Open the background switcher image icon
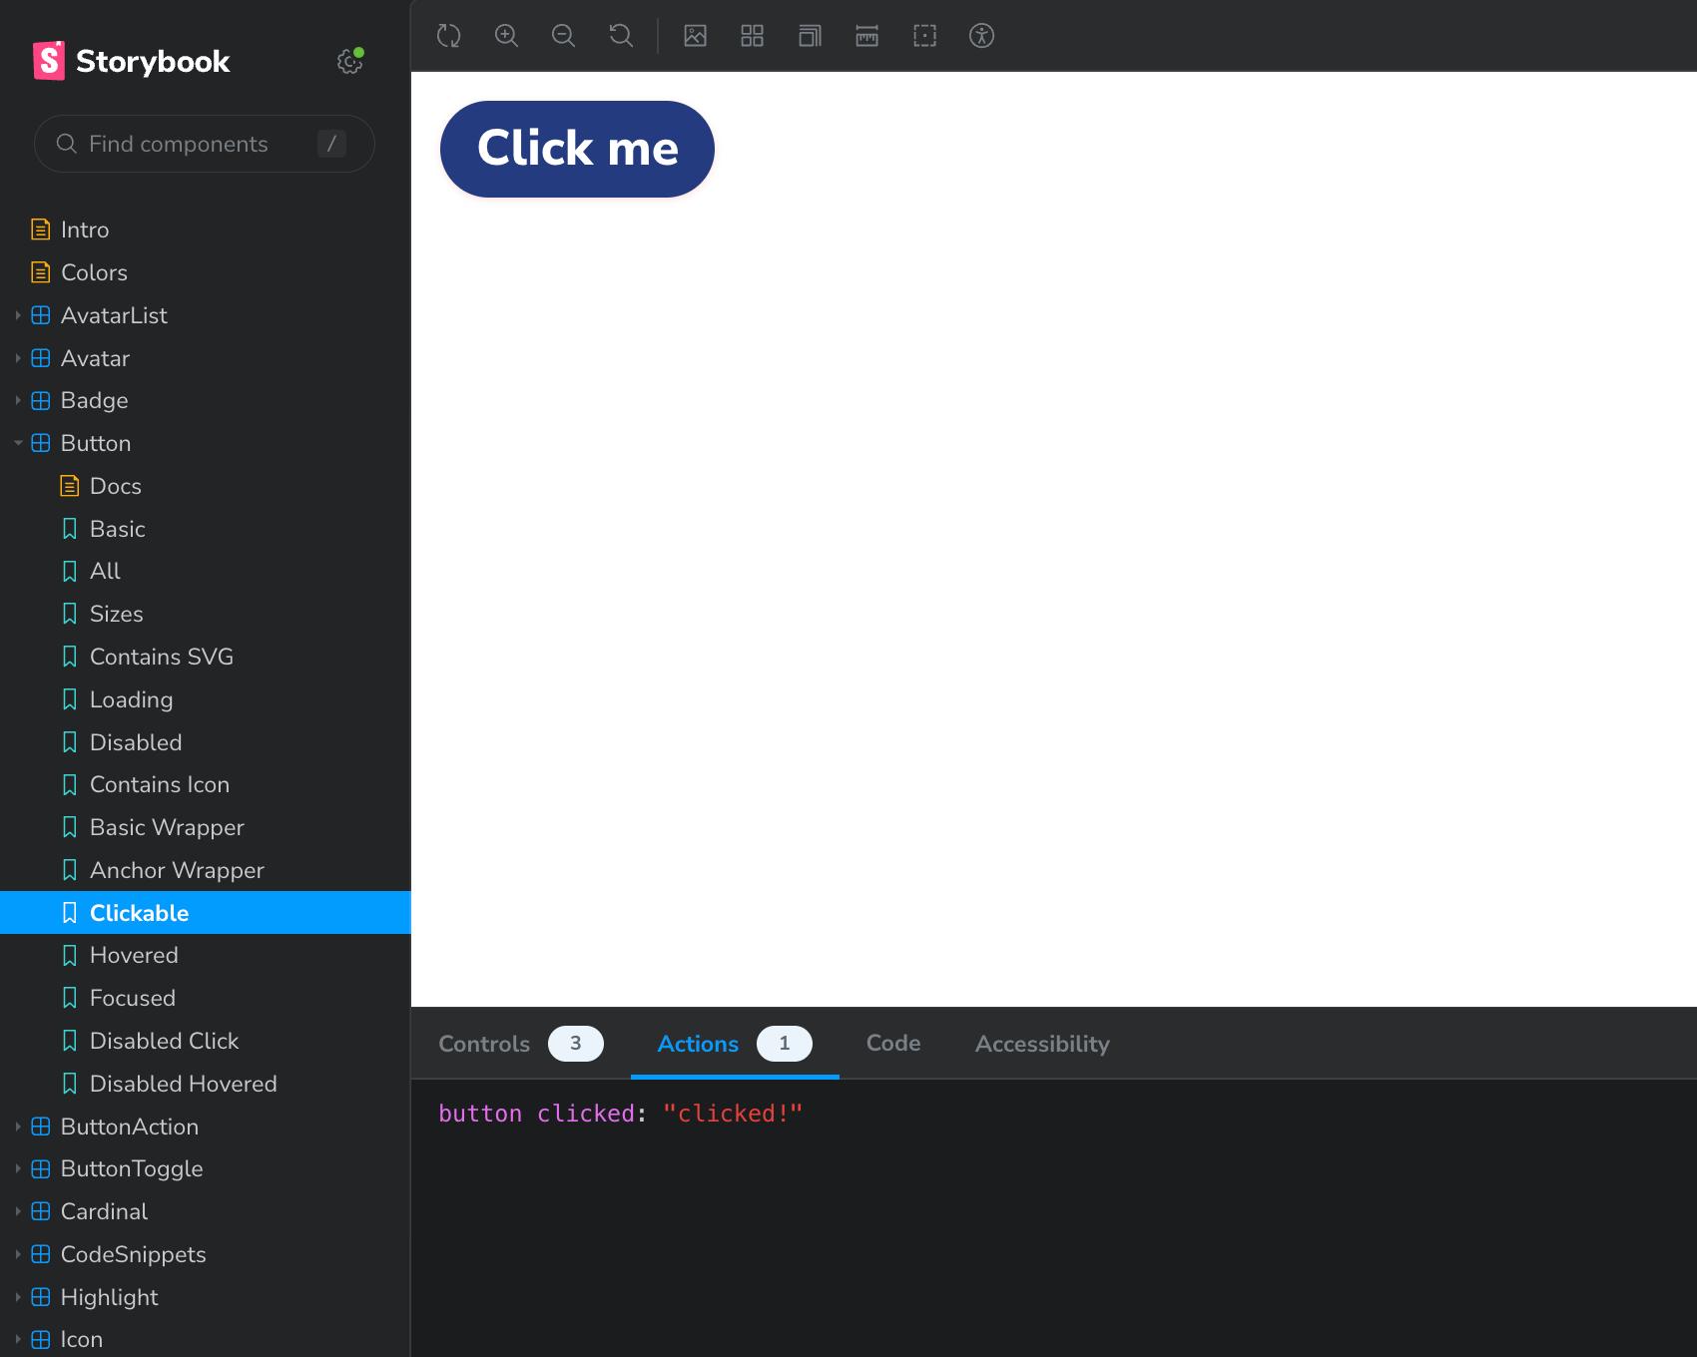 coord(695,36)
